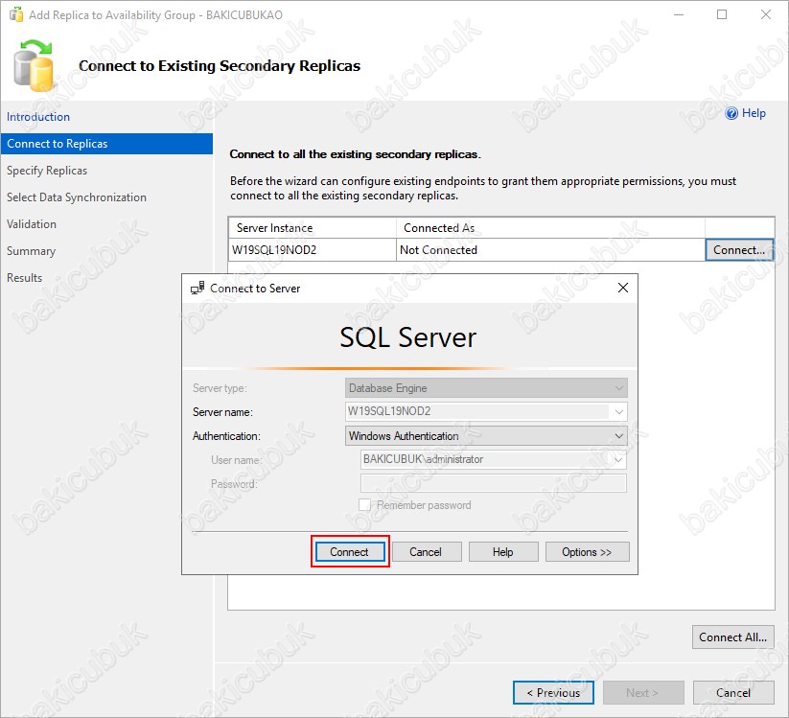The height and width of the screenshot is (718, 789).
Task: Select the Summary step
Action: coord(31,250)
